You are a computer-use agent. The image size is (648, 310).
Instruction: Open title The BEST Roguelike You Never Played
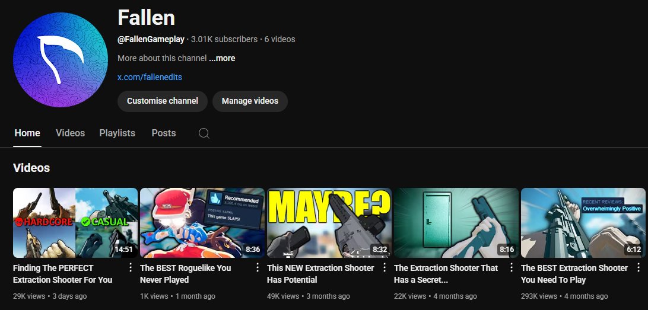[186, 274]
